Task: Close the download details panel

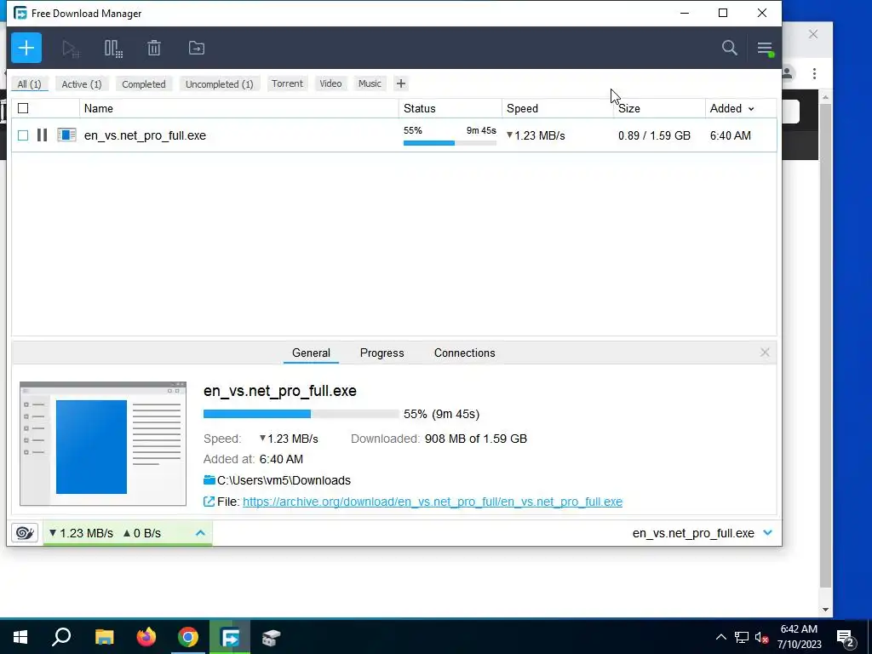Action: click(x=765, y=353)
